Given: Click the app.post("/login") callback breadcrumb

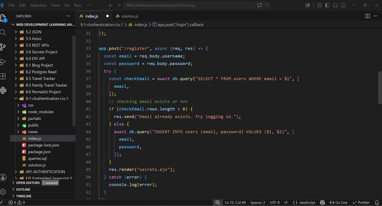Looking at the screenshot, I should [x=178, y=25].
